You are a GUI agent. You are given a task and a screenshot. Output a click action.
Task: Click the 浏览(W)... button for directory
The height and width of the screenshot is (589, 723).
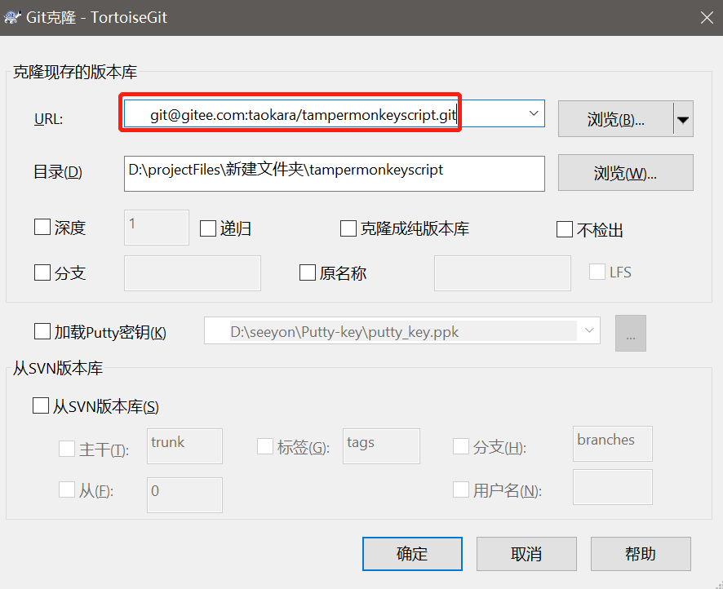(x=625, y=173)
